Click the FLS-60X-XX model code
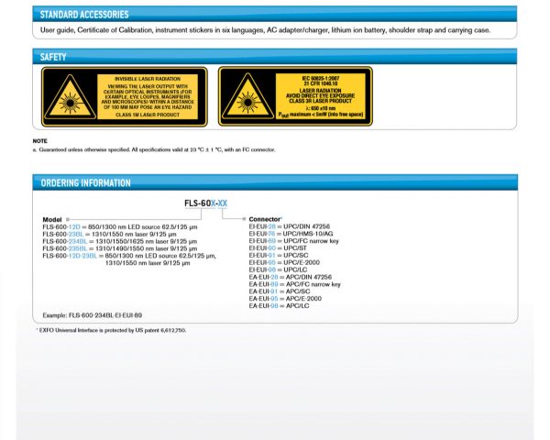This screenshot has height=440, width=550. pos(206,203)
